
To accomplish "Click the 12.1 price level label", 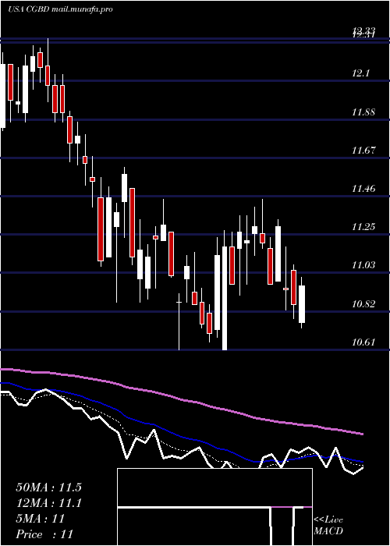I will coord(362,74).
